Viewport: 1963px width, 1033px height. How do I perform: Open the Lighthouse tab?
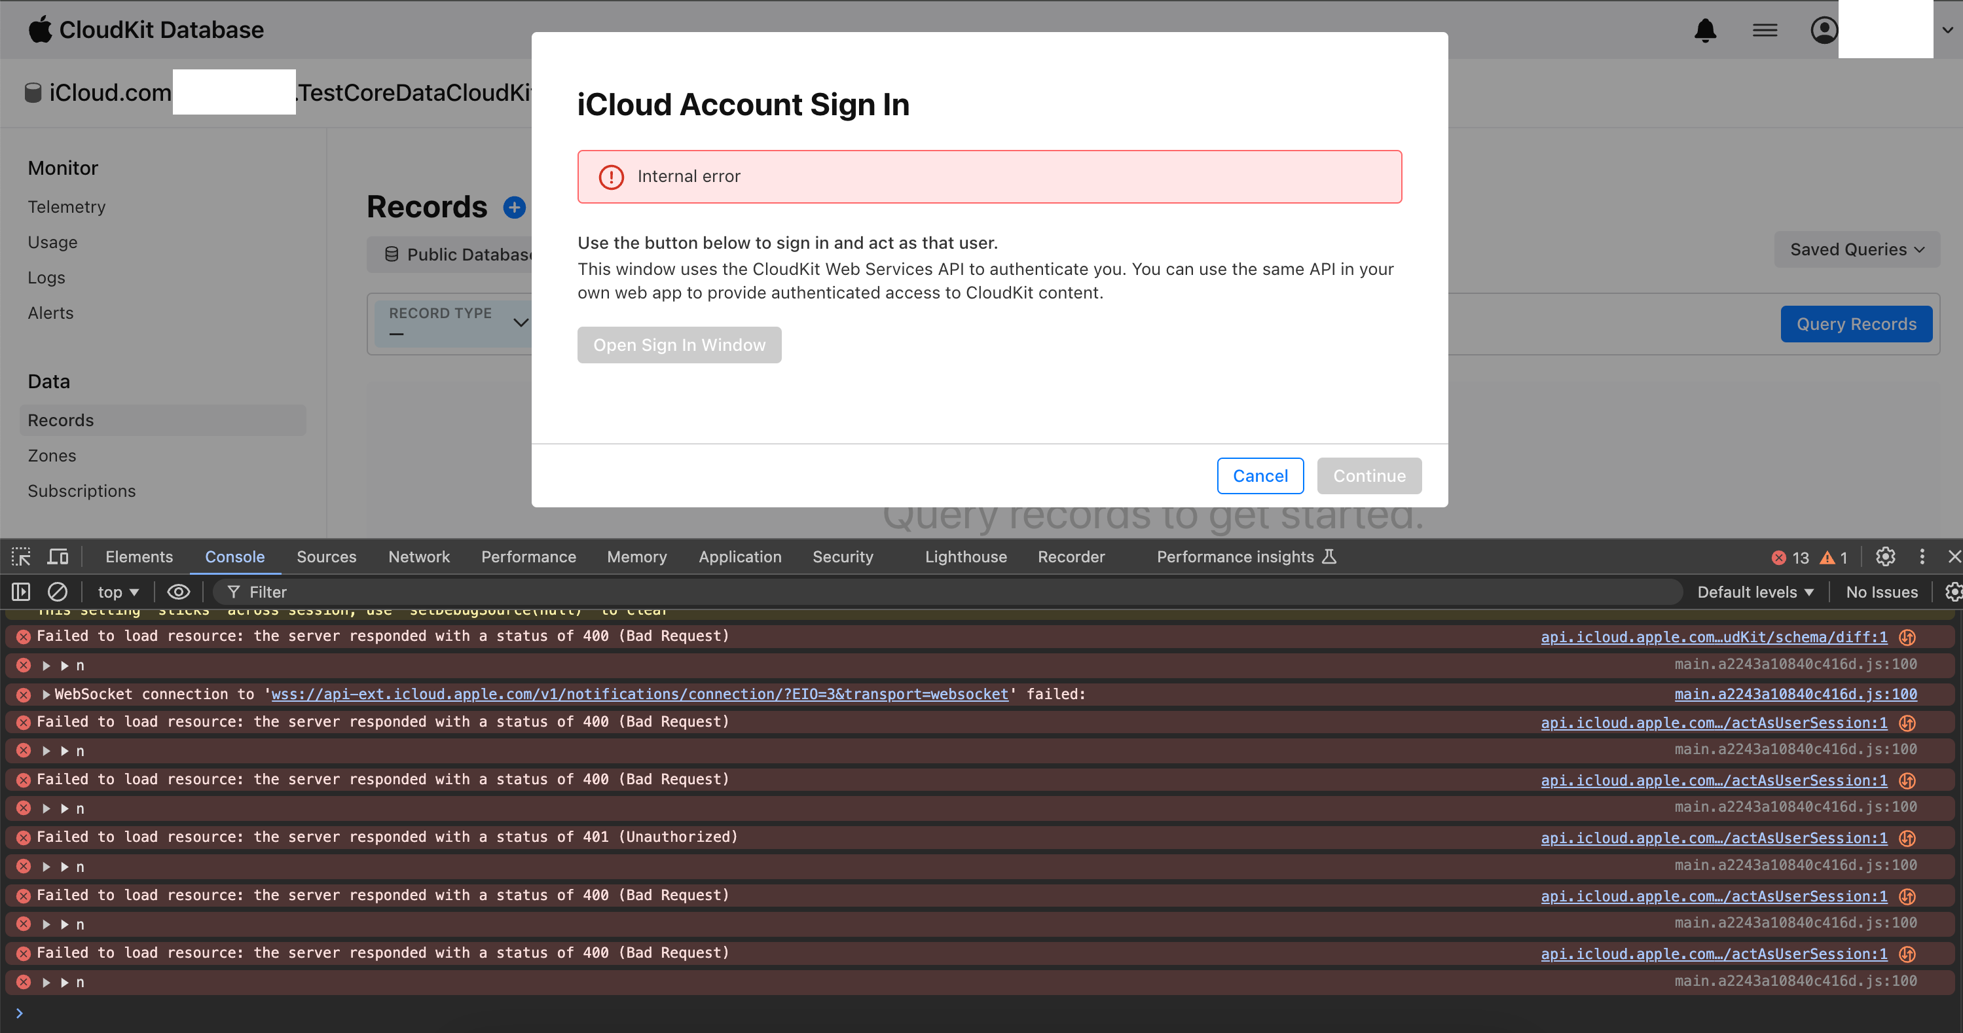tap(966, 557)
